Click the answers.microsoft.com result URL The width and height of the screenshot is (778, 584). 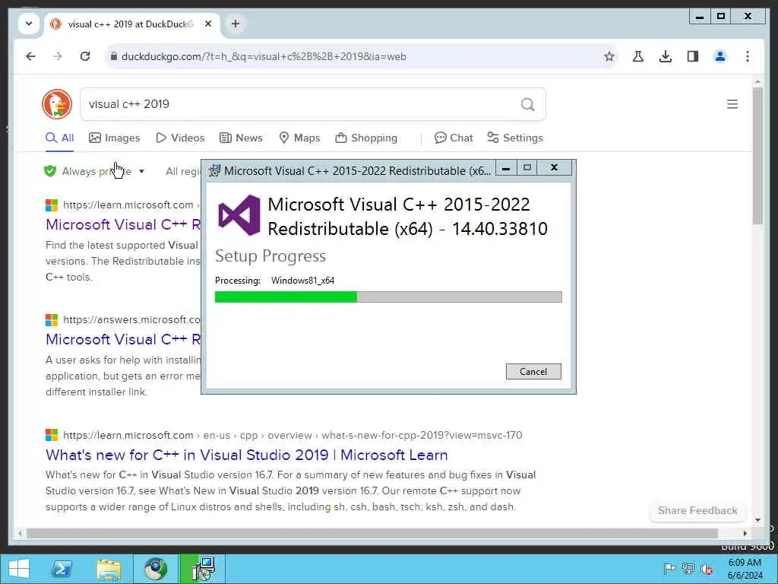(x=131, y=320)
